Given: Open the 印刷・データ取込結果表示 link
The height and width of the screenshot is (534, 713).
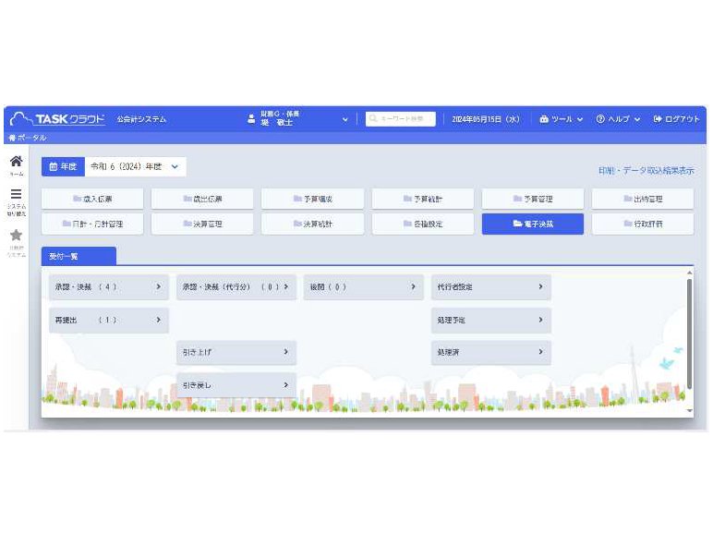Looking at the screenshot, I should (647, 171).
